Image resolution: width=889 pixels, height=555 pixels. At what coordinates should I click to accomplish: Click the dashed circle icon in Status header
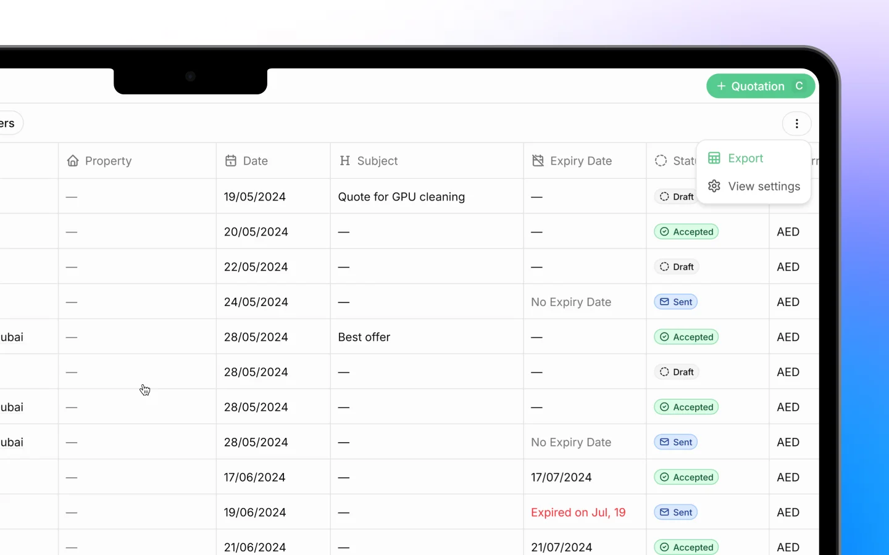coord(661,161)
